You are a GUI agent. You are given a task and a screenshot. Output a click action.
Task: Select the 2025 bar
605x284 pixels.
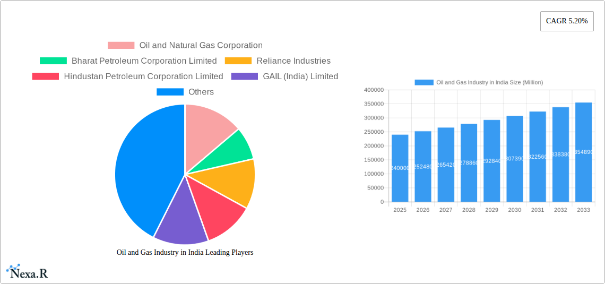coord(400,168)
